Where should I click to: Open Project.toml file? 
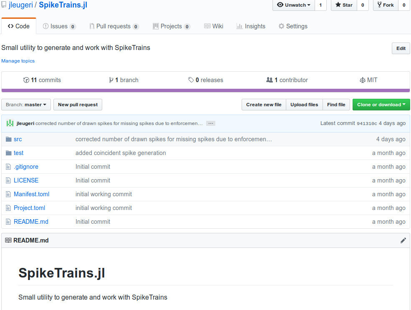[29, 208]
